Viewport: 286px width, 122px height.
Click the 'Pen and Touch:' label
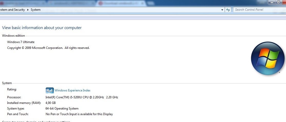[x=18, y=114]
